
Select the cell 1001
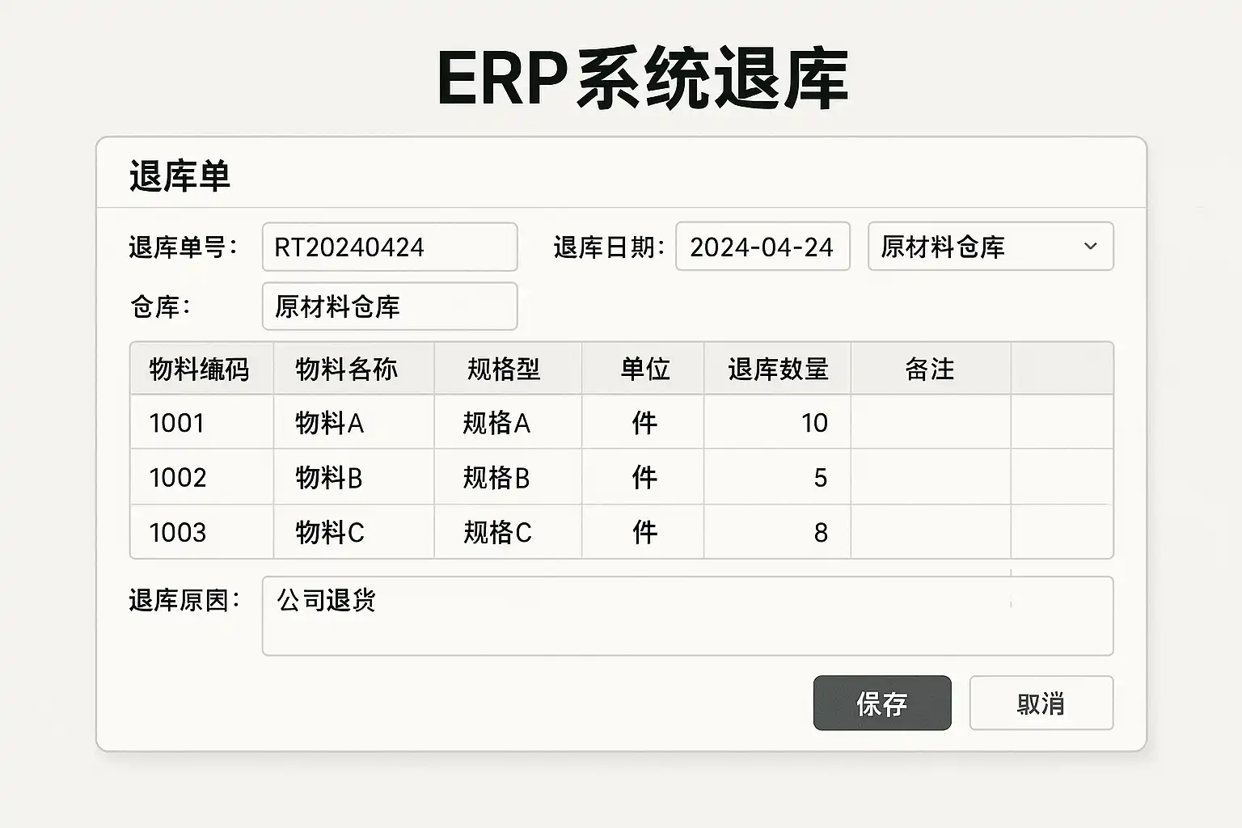(x=201, y=422)
